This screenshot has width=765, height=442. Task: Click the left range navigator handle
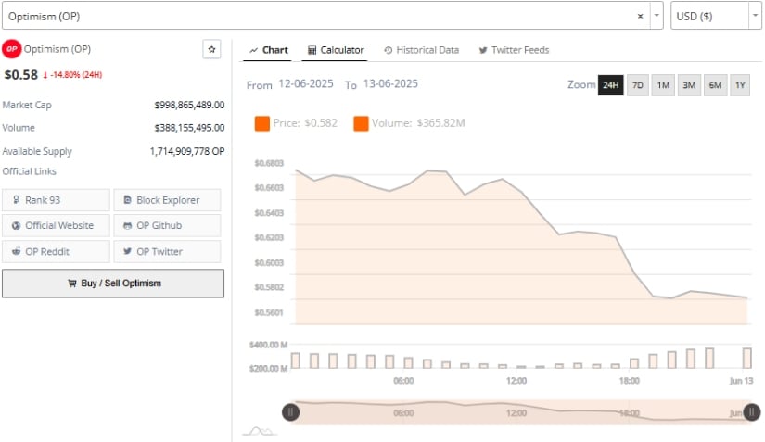(x=290, y=412)
